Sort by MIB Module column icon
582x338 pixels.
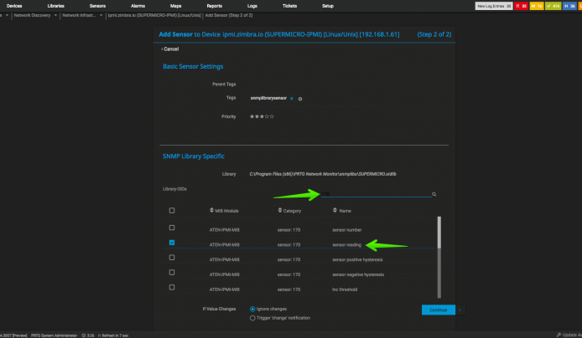pos(211,210)
